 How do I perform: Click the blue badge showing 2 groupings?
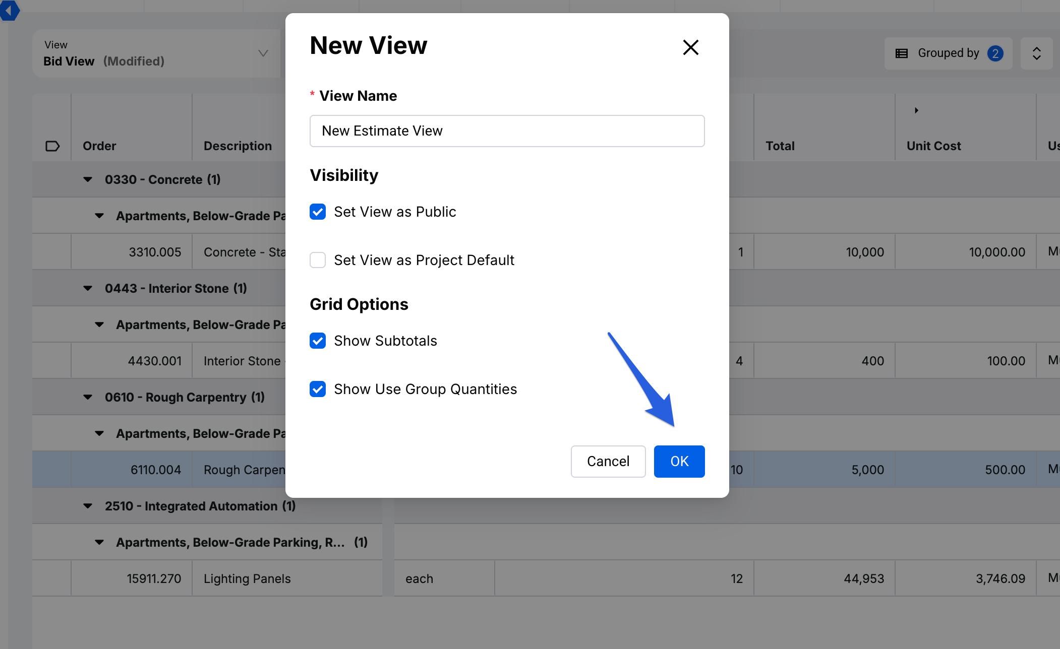995,53
